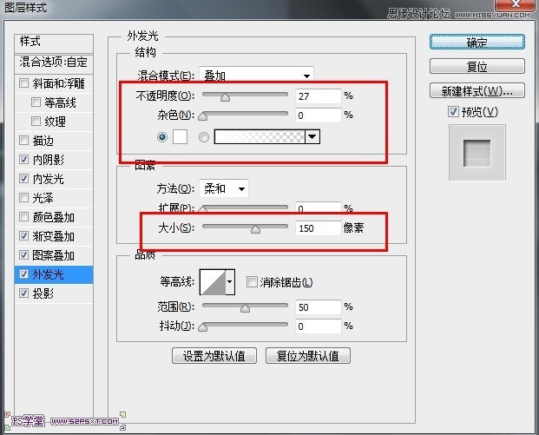Image resolution: width=539 pixels, height=435 pixels.
Task: Enable the 斜面和浮雕 checkbox
Action: pyautogui.click(x=23, y=82)
